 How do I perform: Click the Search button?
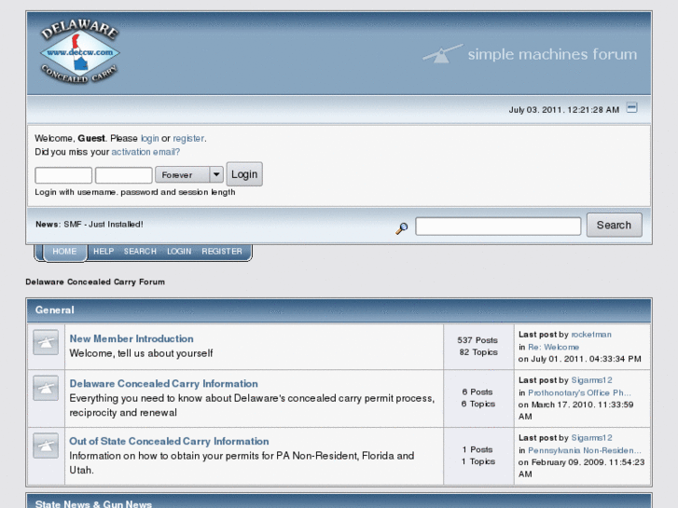(614, 225)
